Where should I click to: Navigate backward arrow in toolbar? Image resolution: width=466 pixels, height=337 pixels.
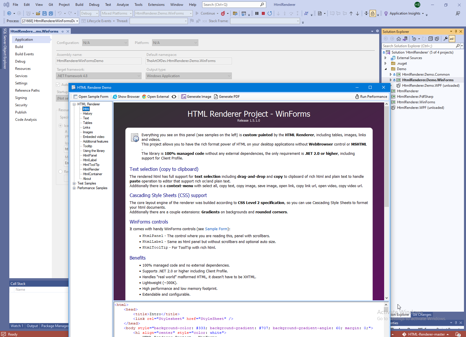pyautogui.click(x=9, y=13)
